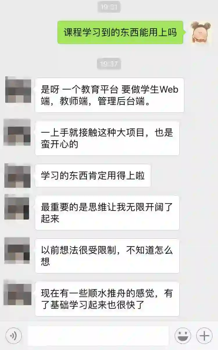Tap avatar beside '最重要的是思维' message
The width and height of the screenshot is (218, 350).
tap(17, 207)
